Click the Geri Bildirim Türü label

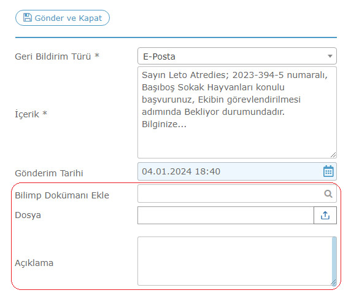click(x=57, y=57)
